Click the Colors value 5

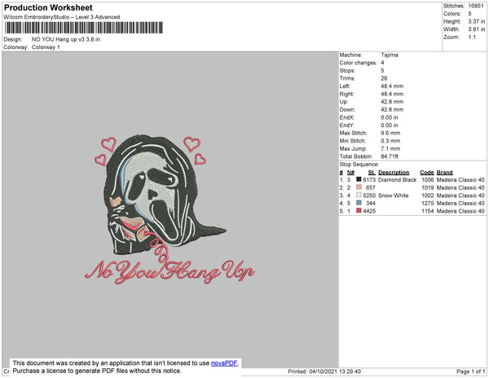pyautogui.click(x=469, y=14)
